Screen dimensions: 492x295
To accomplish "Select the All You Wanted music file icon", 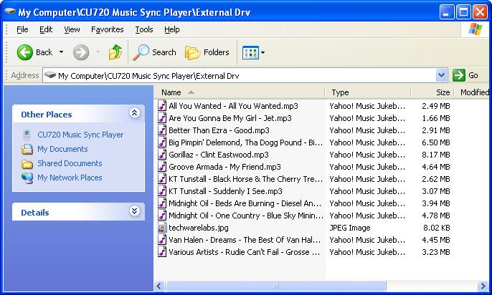I will pyautogui.click(x=162, y=106).
